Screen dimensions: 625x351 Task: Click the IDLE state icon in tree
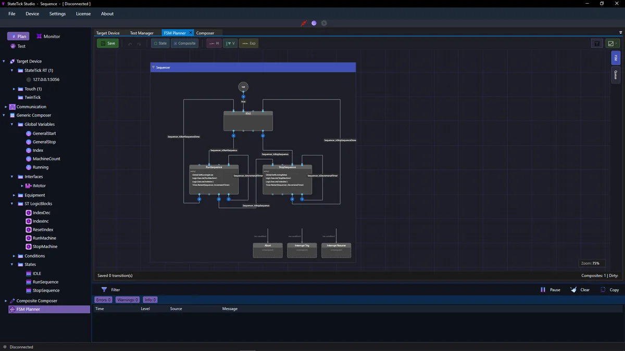point(29,274)
